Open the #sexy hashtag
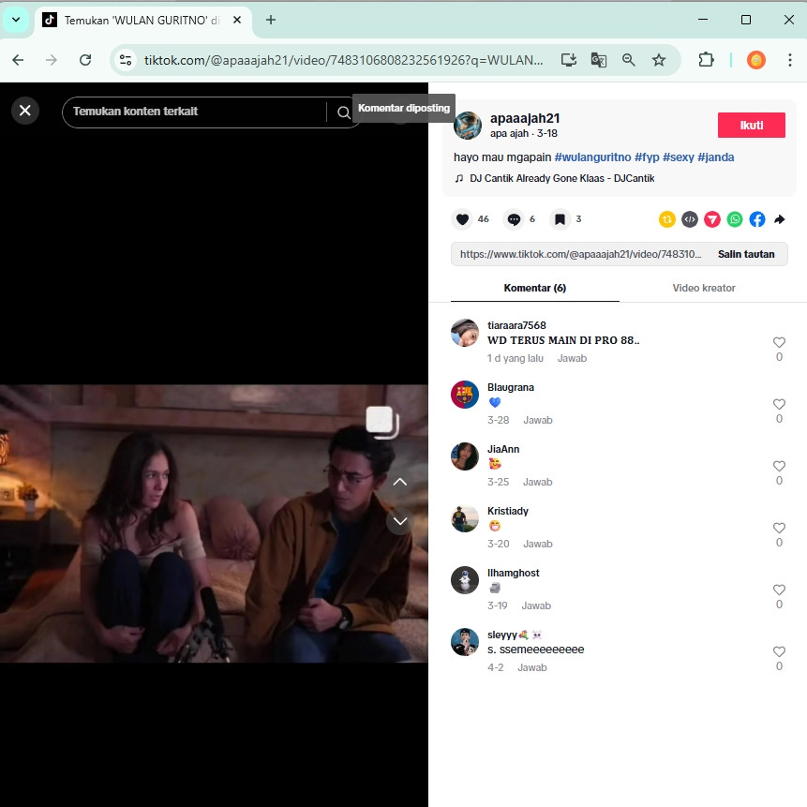 click(x=679, y=157)
